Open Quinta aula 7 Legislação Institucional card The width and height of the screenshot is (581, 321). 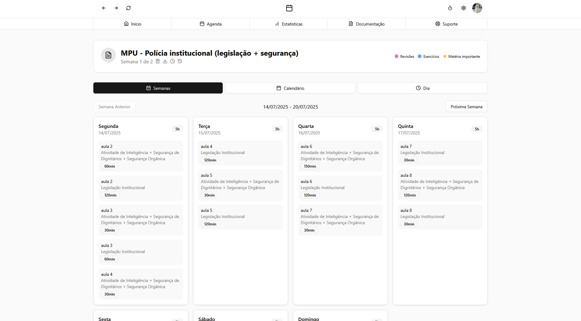point(440,153)
